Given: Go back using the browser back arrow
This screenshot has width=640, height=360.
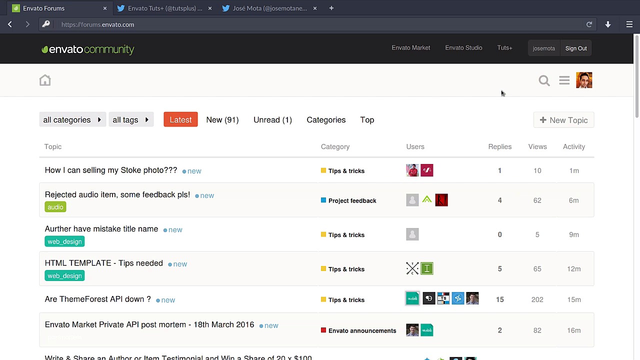Looking at the screenshot, I should pos(10,24).
